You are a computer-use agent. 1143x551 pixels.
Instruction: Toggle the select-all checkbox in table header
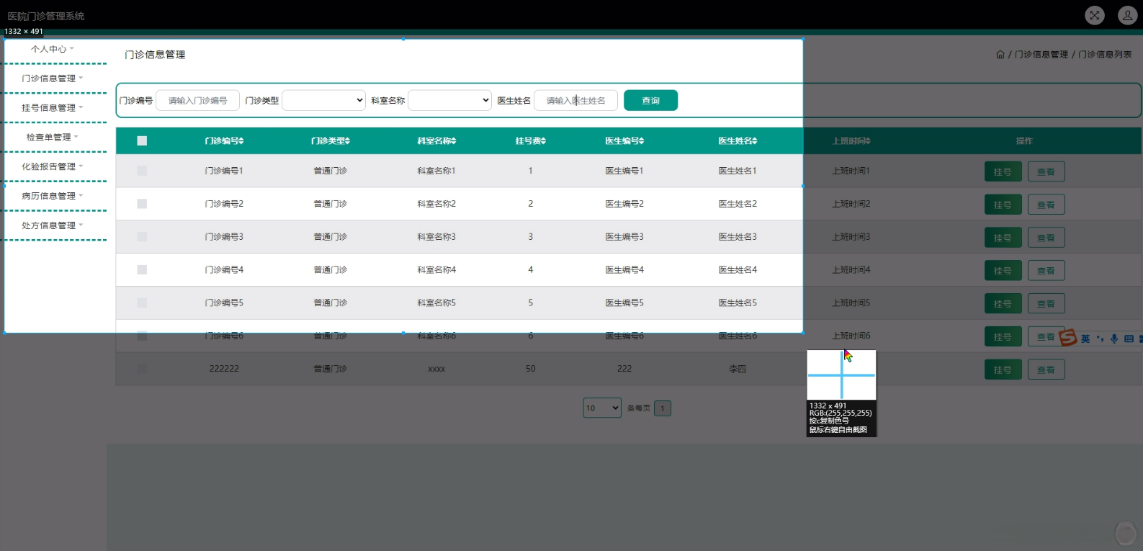[x=142, y=141]
